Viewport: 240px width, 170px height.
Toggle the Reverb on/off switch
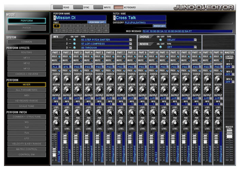click(x=160, y=47)
